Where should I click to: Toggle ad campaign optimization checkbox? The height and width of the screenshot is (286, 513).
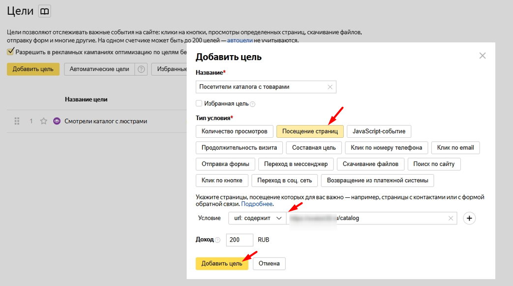(x=10, y=51)
